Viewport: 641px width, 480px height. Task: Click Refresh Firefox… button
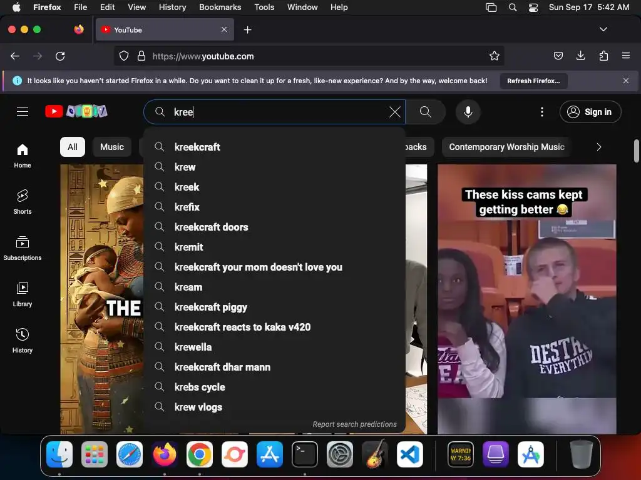point(533,81)
